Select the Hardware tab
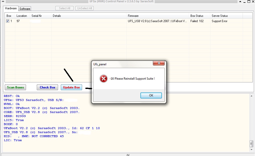Screen dimensions: 255x156 [11, 8]
